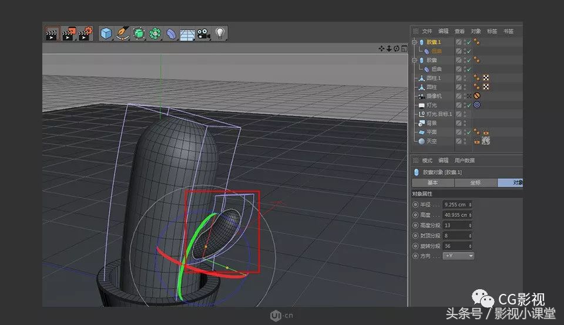Screen dimensions: 564x325
Task: Open the 用户数据 menu in Attribute Manager
Action: tap(464, 161)
